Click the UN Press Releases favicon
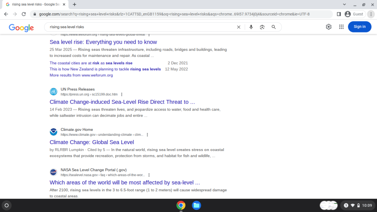377x212 pixels. pyautogui.click(x=54, y=91)
